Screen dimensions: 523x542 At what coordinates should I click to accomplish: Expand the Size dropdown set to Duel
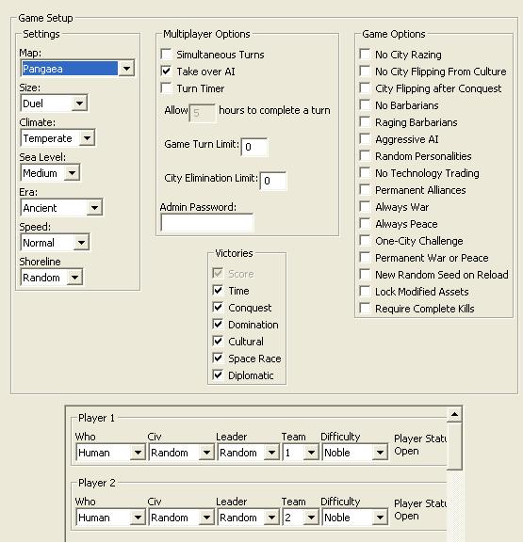pyautogui.click(x=54, y=103)
